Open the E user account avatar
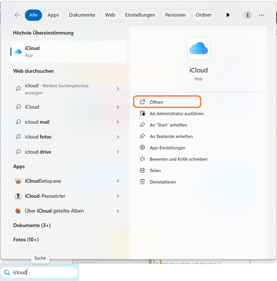The image size is (277, 281). pyautogui.click(x=248, y=15)
